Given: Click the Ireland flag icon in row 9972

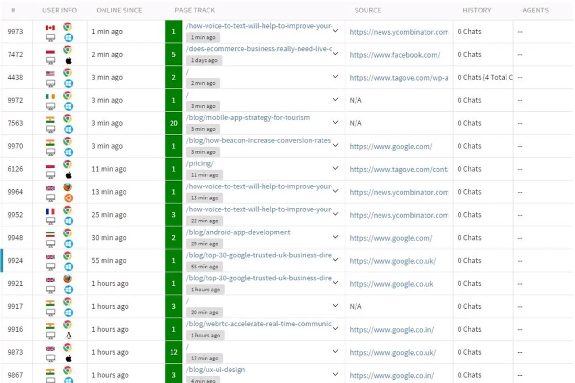Looking at the screenshot, I should [x=50, y=96].
